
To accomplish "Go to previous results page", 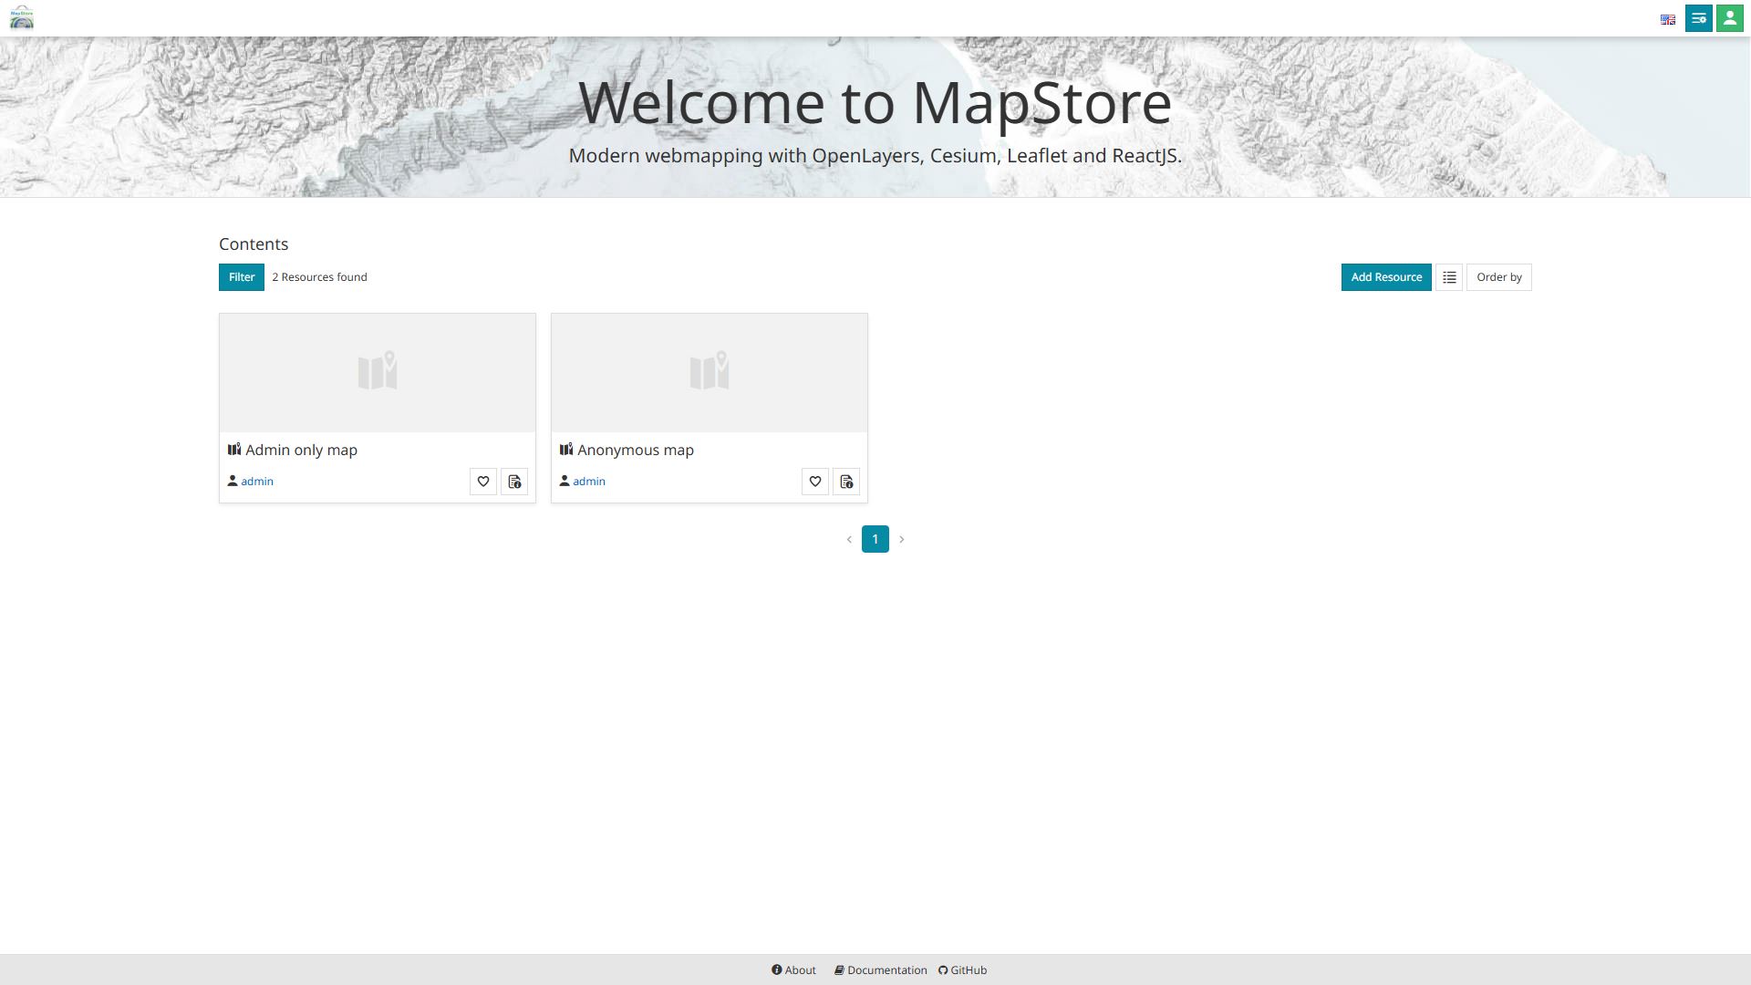I will (x=849, y=540).
